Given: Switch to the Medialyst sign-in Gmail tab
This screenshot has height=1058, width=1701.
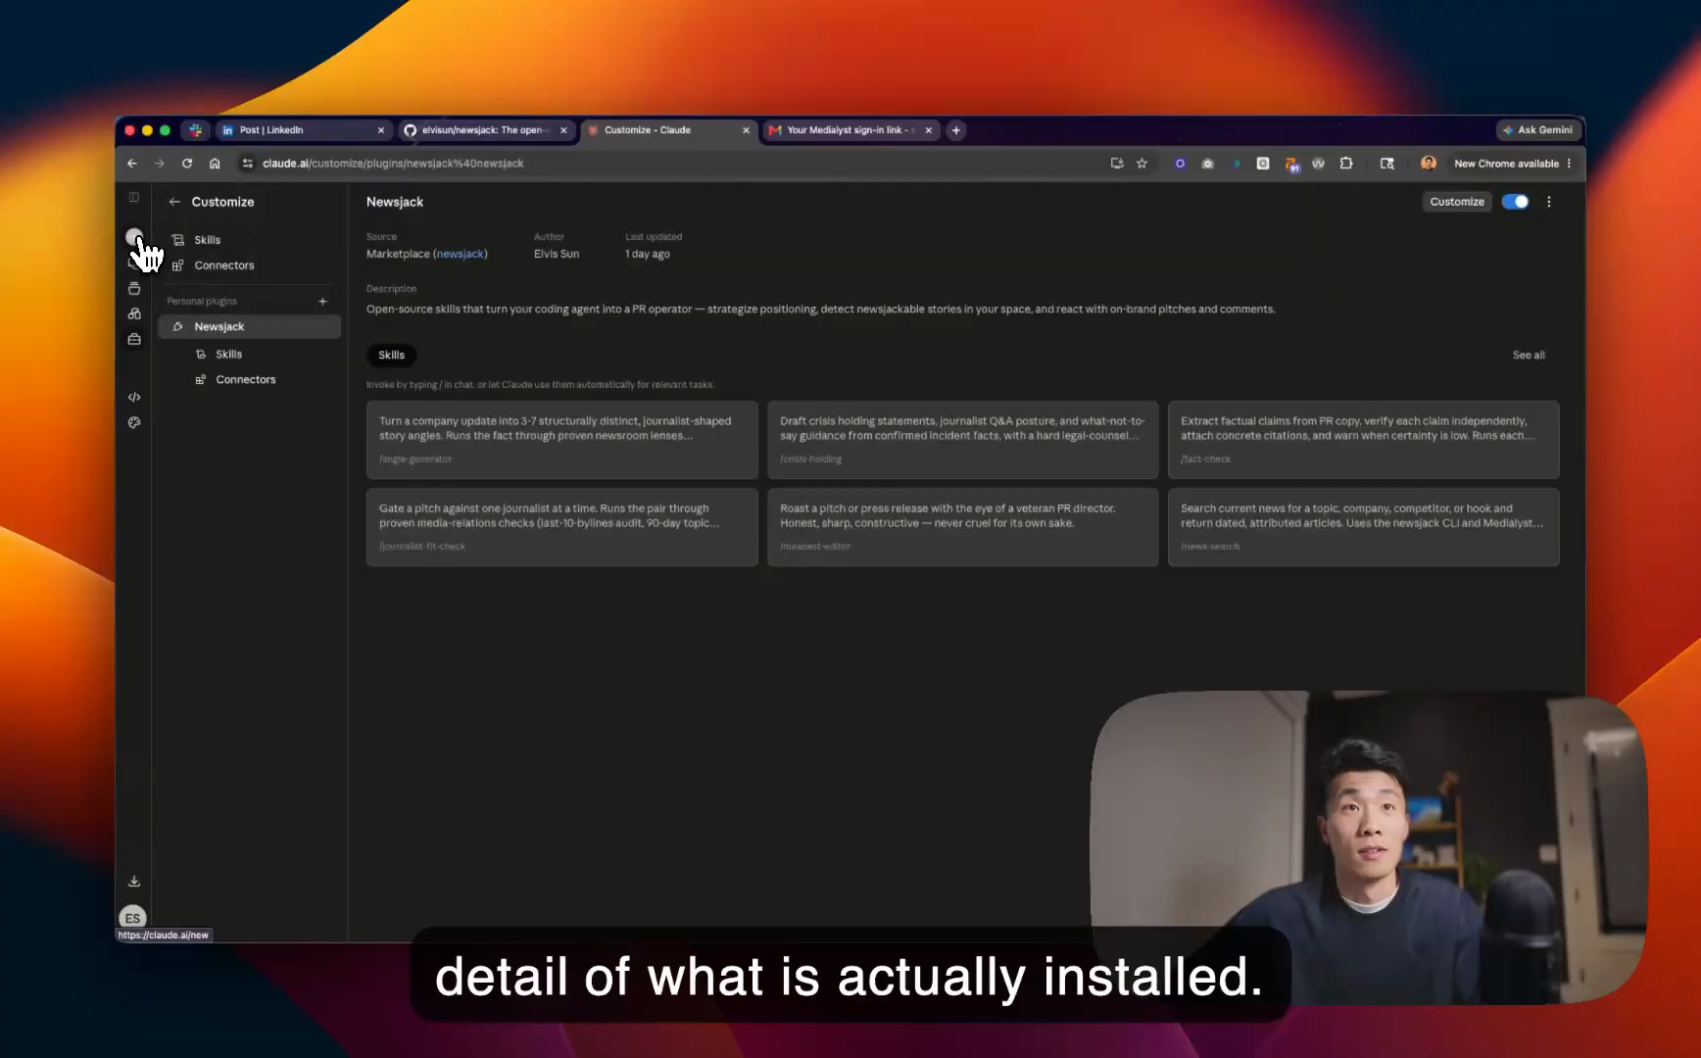Looking at the screenshot, I should 850,130.
